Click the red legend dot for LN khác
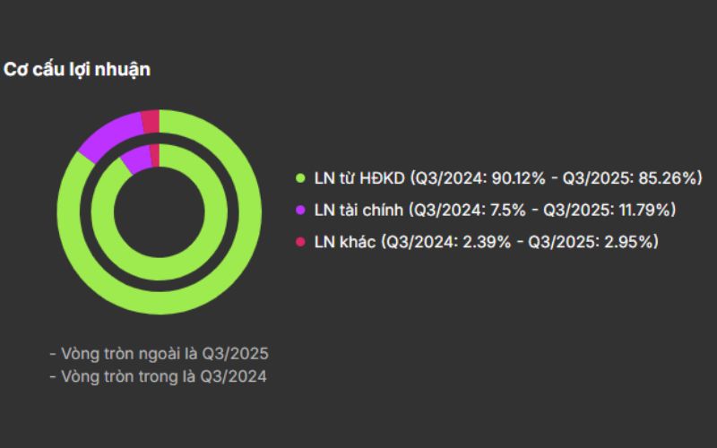Viewport: 717px width, 448px height. [x=301, y=242]
